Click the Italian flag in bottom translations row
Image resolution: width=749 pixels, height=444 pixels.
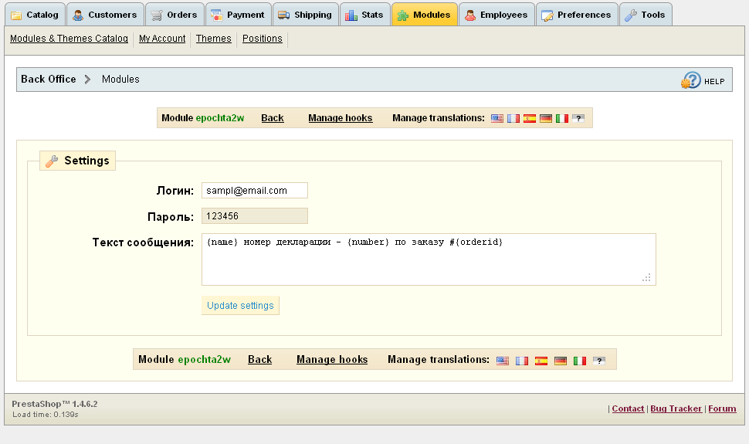580,361
